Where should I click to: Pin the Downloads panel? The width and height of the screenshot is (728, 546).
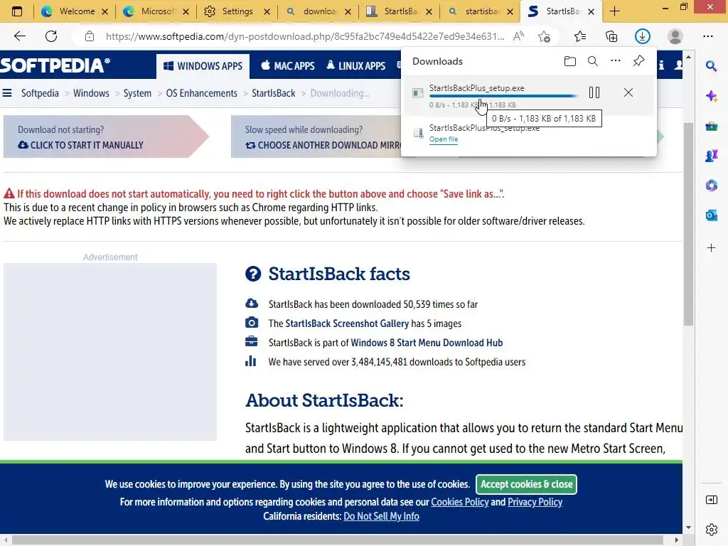[x=639, y=61]
